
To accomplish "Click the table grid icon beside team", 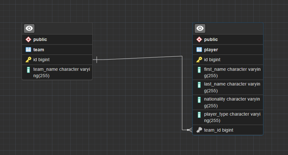I will coord(28,49).
